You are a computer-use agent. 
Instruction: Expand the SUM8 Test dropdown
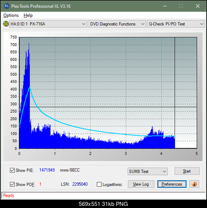click(x=147, y=171)
